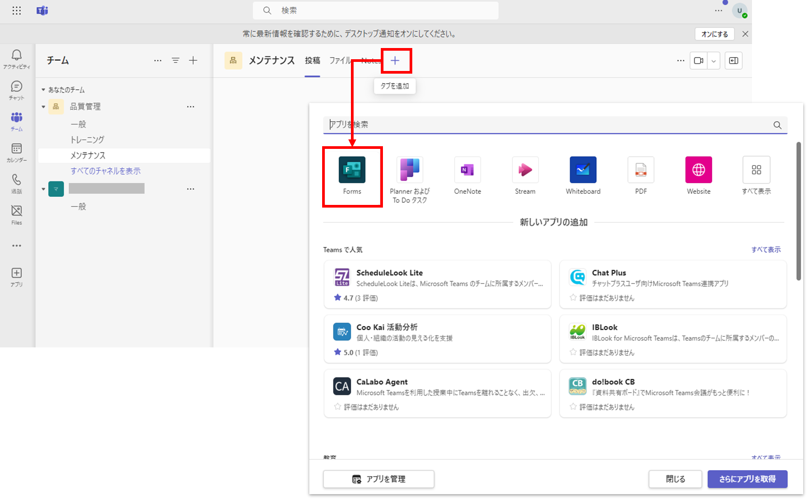Image resolution: width=808 pixels, height=500 pixels.
Task: Collapse the あなたのチーム section
Action: [x=43, y=90]
